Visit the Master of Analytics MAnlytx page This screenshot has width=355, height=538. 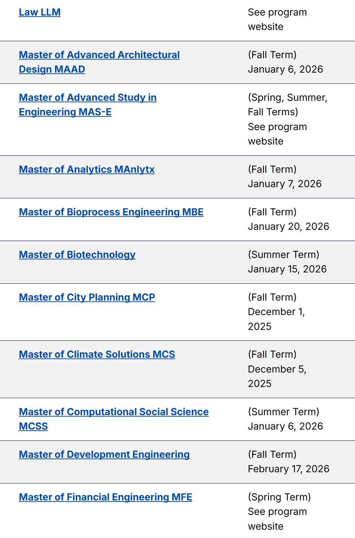point(87,169)
